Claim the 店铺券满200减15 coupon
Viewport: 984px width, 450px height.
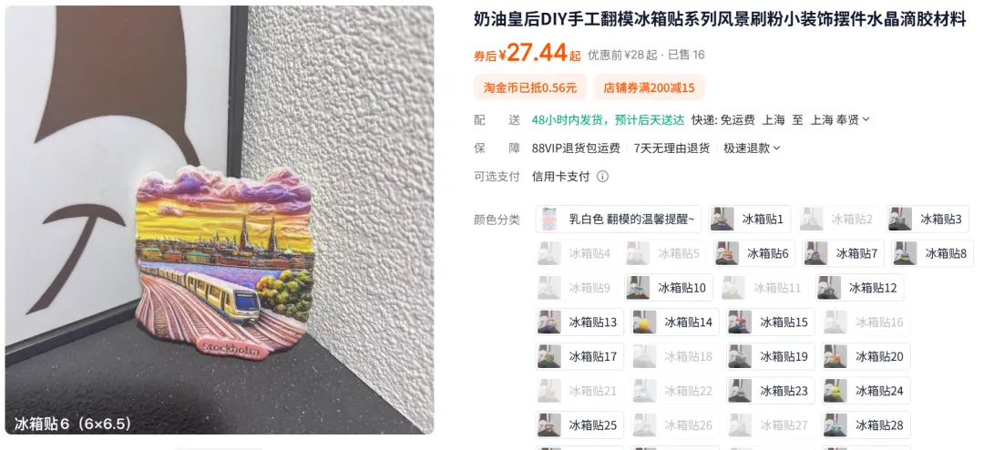coord(649,87)
